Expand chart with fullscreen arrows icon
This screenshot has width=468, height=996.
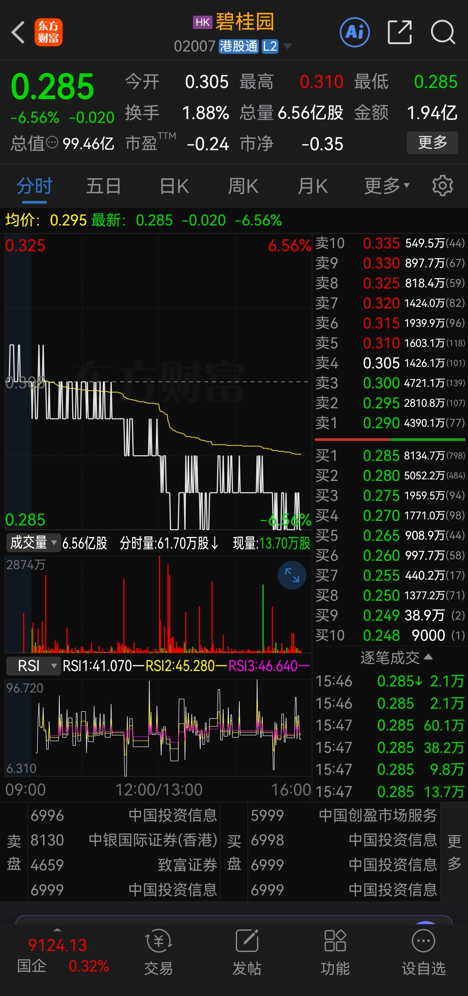[x=292, y=575]
